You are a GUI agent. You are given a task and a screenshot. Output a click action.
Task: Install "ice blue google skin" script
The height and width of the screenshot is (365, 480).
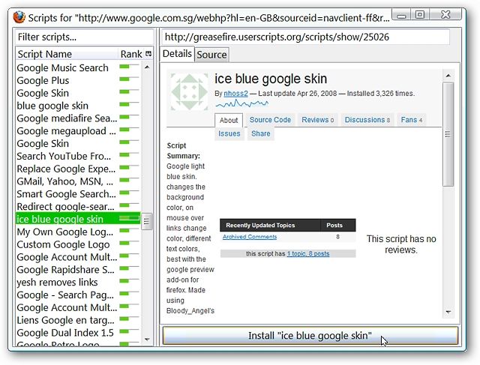(310, 336)
